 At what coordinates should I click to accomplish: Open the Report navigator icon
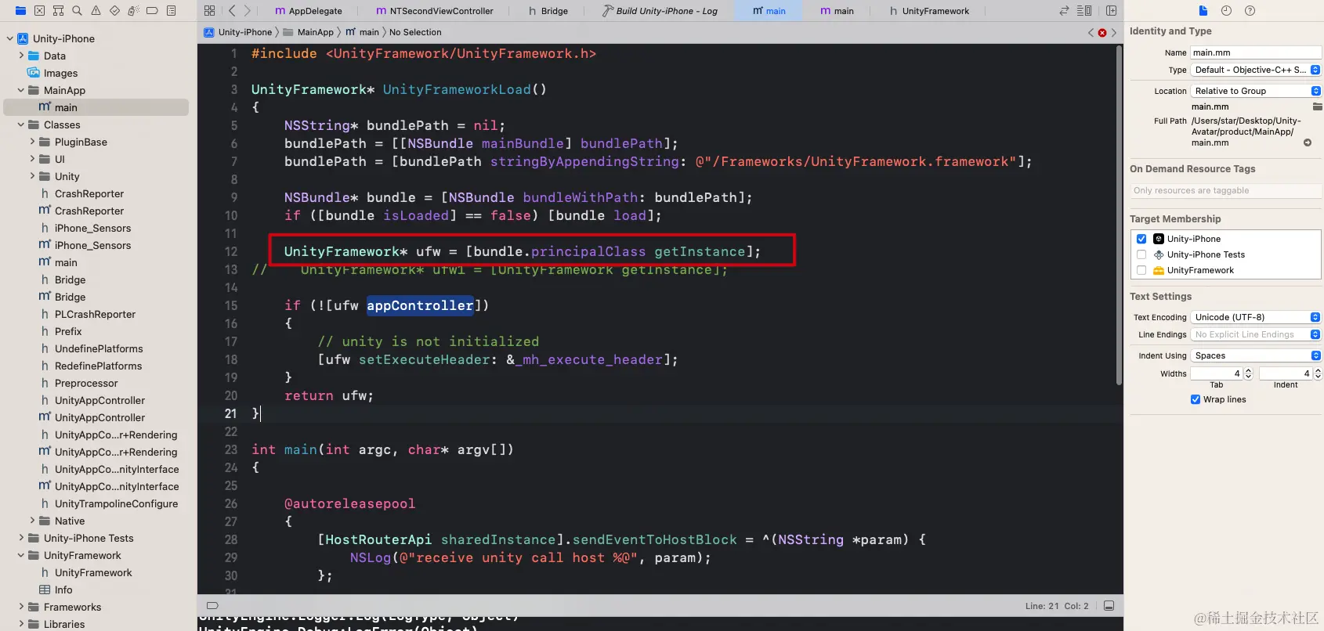click(171, 11)
